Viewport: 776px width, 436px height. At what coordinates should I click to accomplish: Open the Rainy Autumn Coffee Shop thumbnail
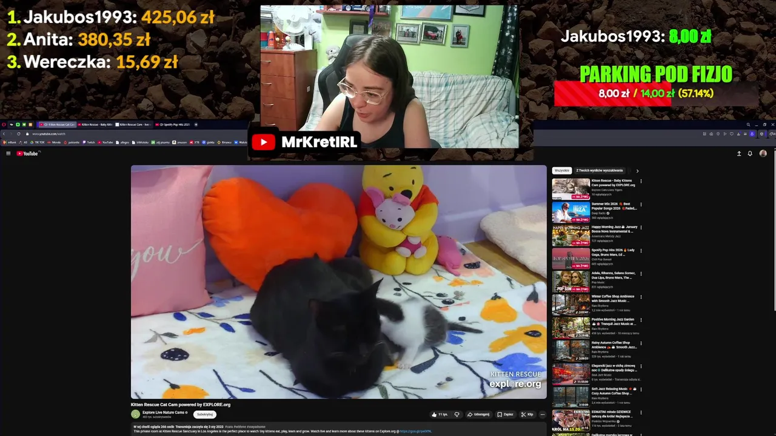coord(570,351)
